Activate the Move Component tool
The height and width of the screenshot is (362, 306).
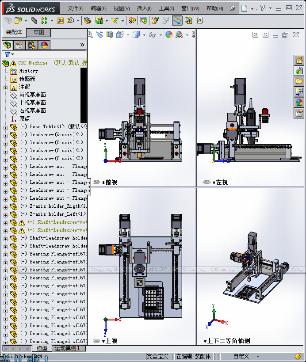[70, 20]
